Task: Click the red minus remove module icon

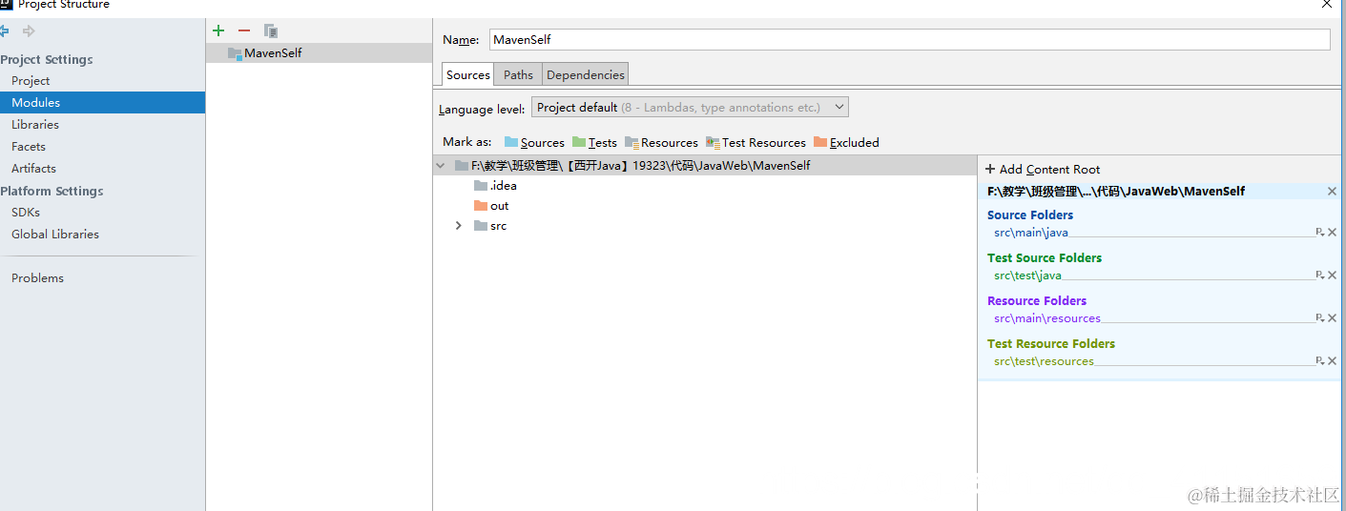Action: coord(244,31)
